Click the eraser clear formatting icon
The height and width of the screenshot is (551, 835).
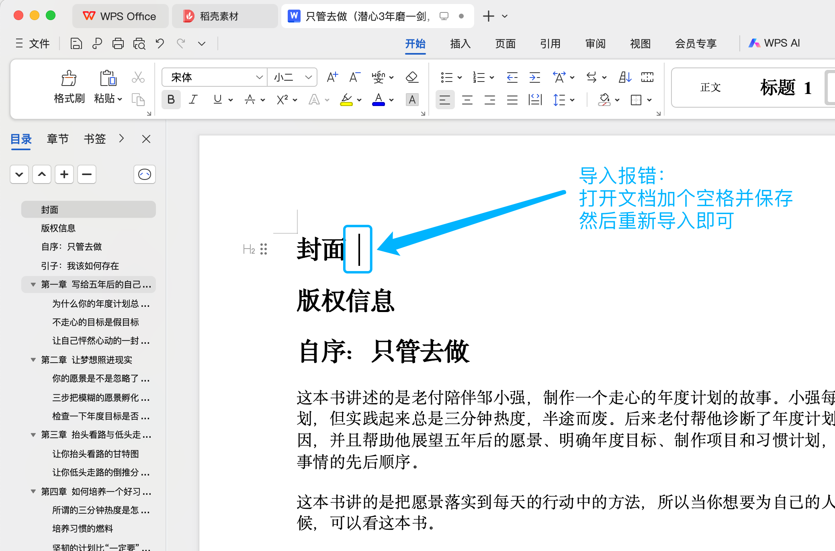[412, 77]
